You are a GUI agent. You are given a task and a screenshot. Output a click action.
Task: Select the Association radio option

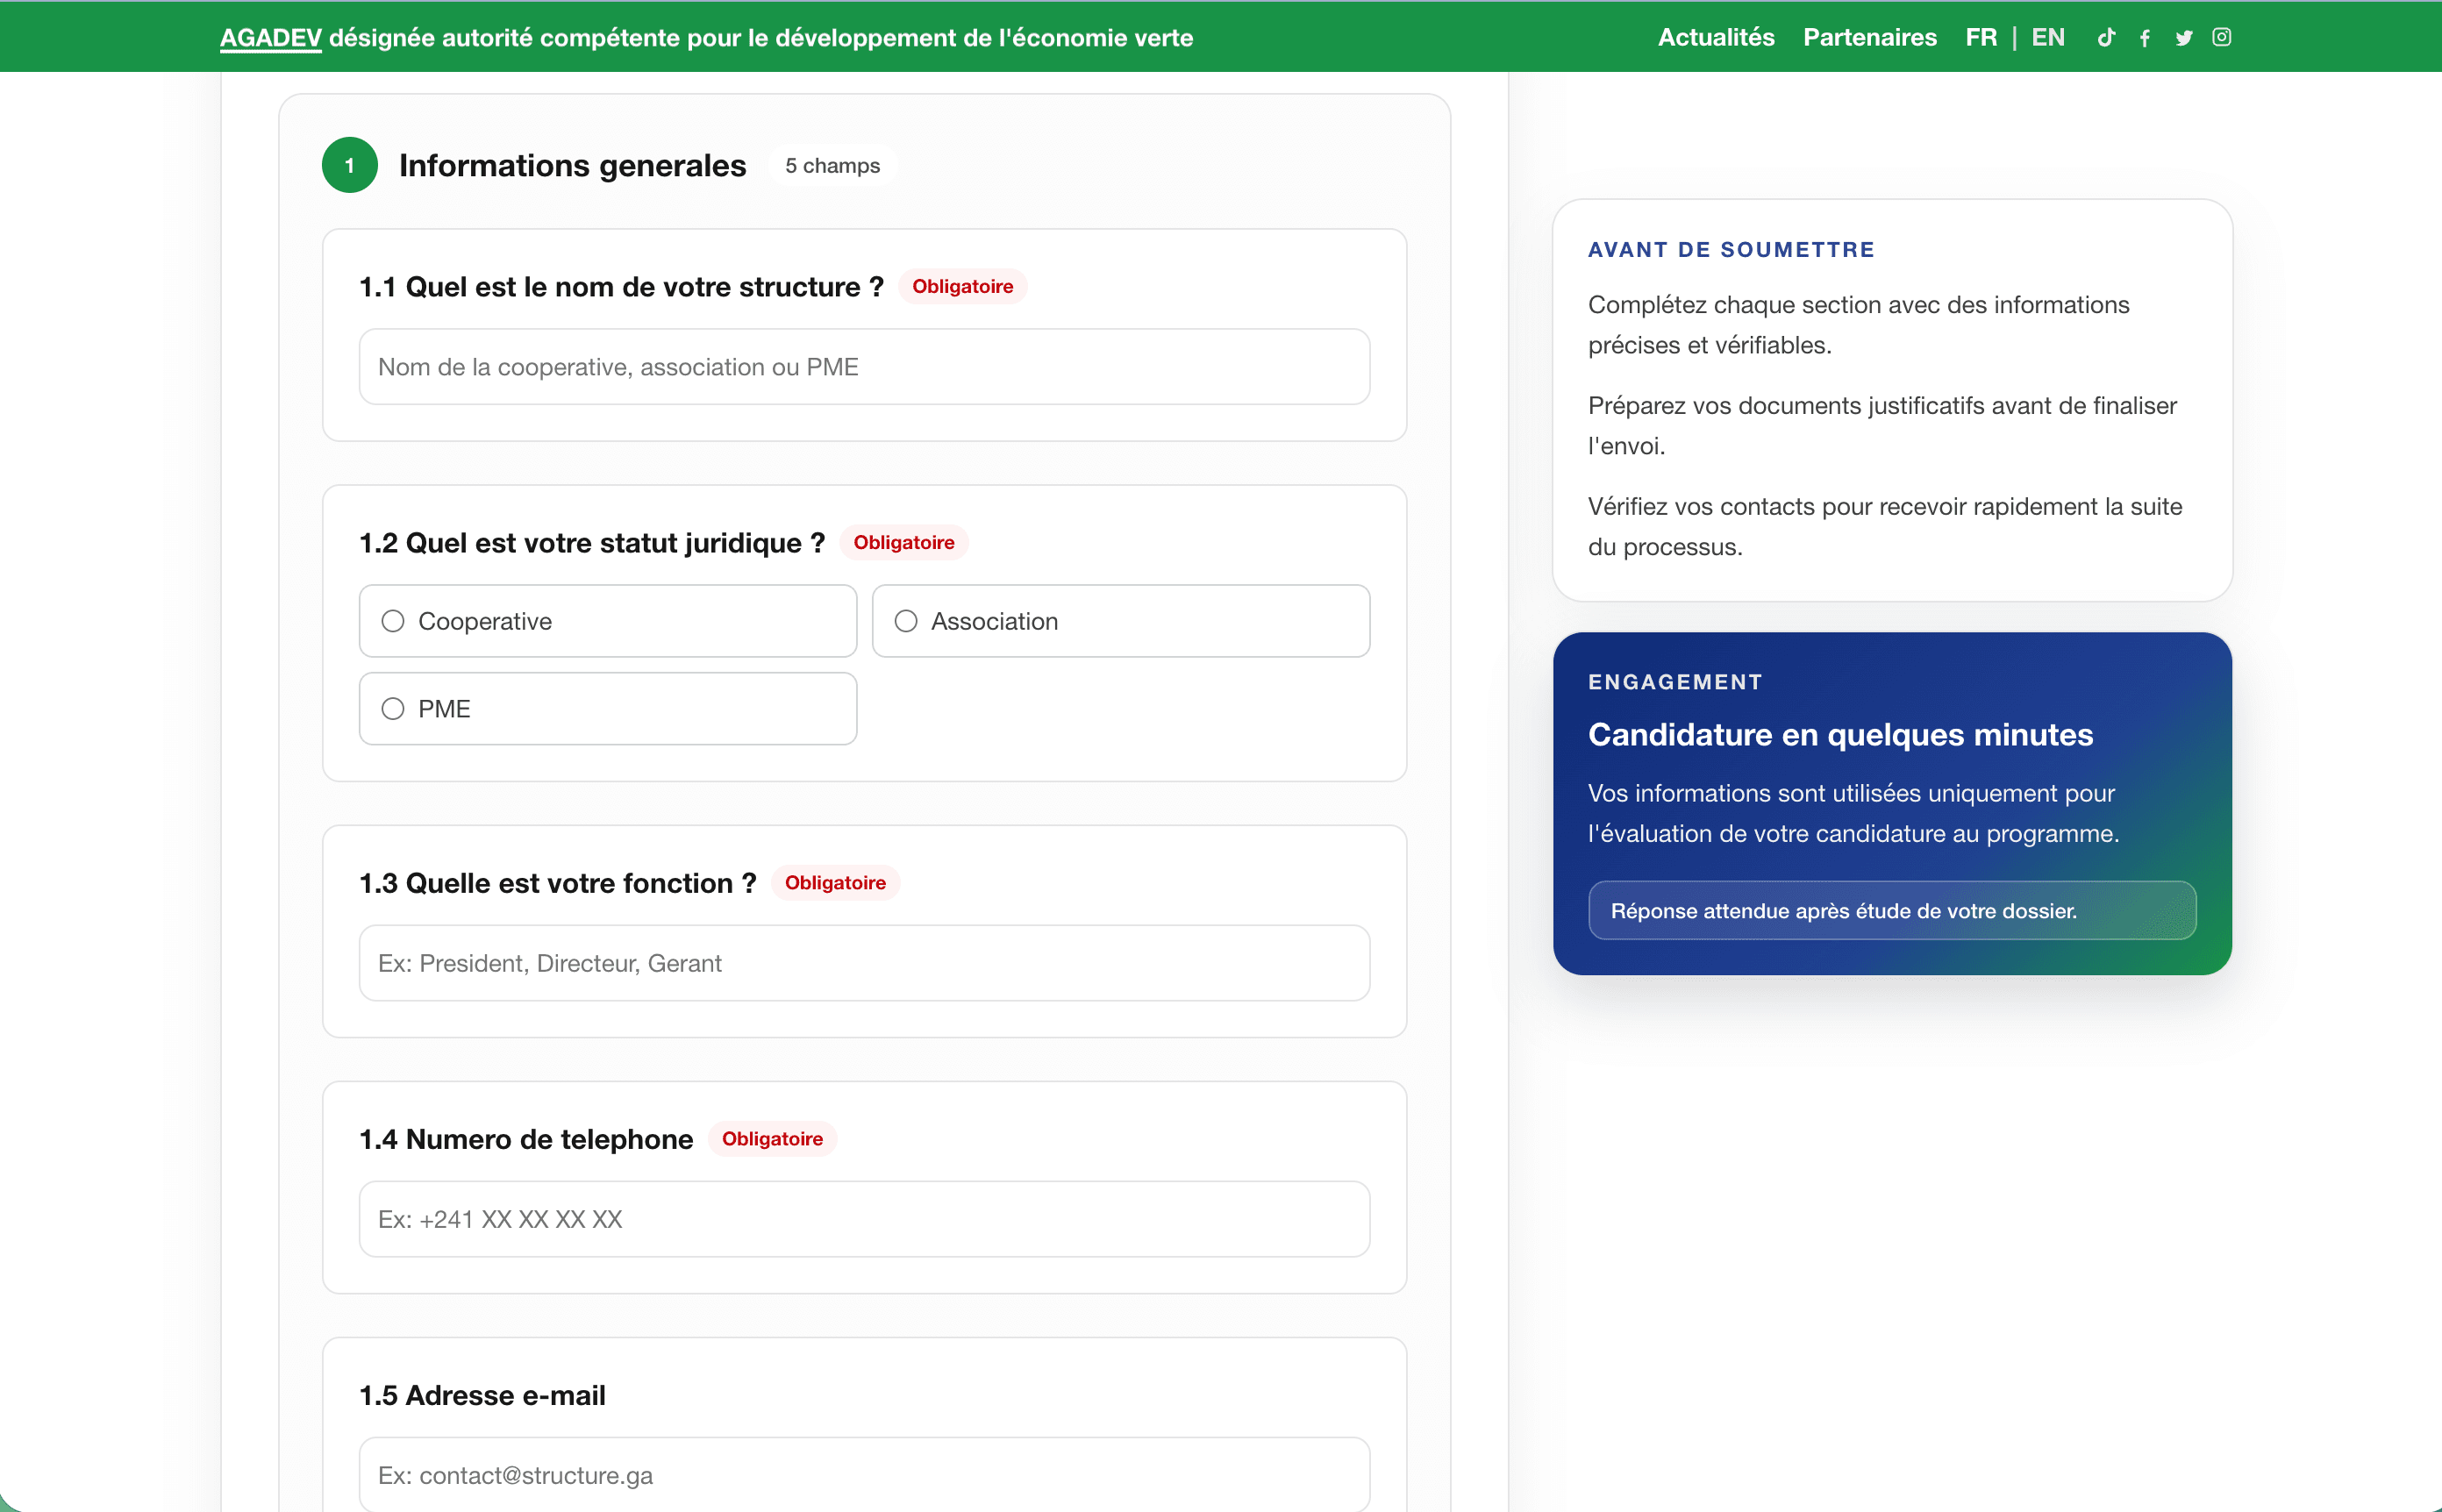(1121, 621)
